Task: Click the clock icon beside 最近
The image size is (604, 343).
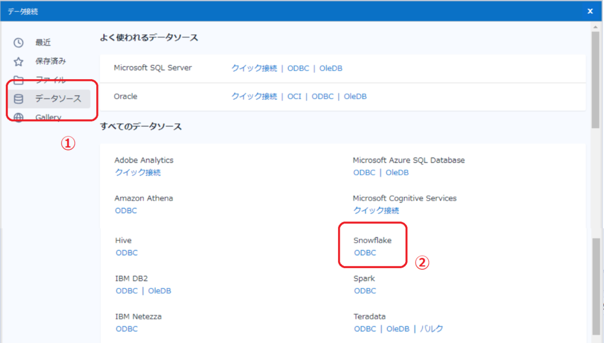Action: 18,43
